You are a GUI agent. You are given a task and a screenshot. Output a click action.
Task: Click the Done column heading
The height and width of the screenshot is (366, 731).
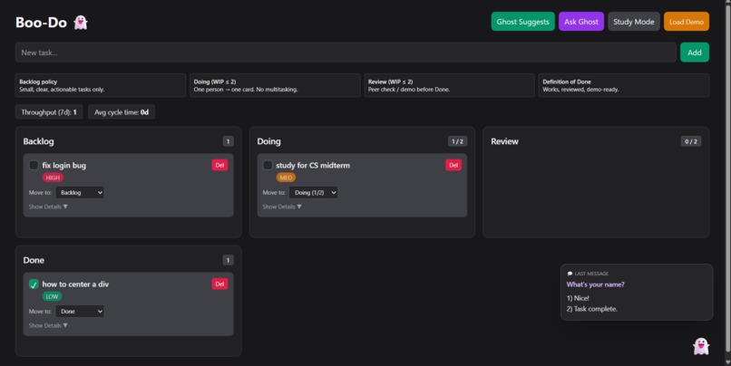34,260
